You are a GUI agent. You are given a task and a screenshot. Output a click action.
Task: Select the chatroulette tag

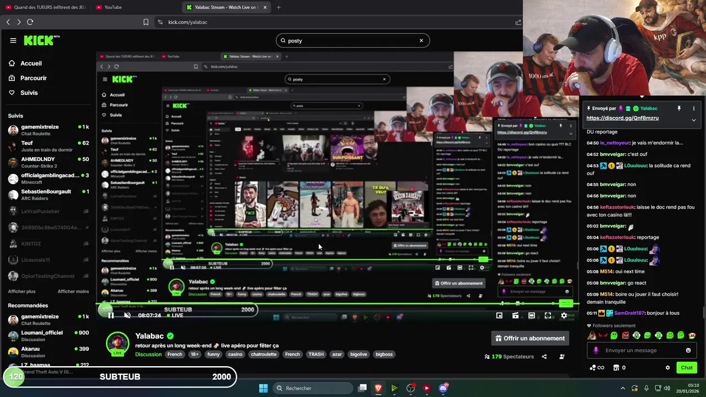(264, 355)
